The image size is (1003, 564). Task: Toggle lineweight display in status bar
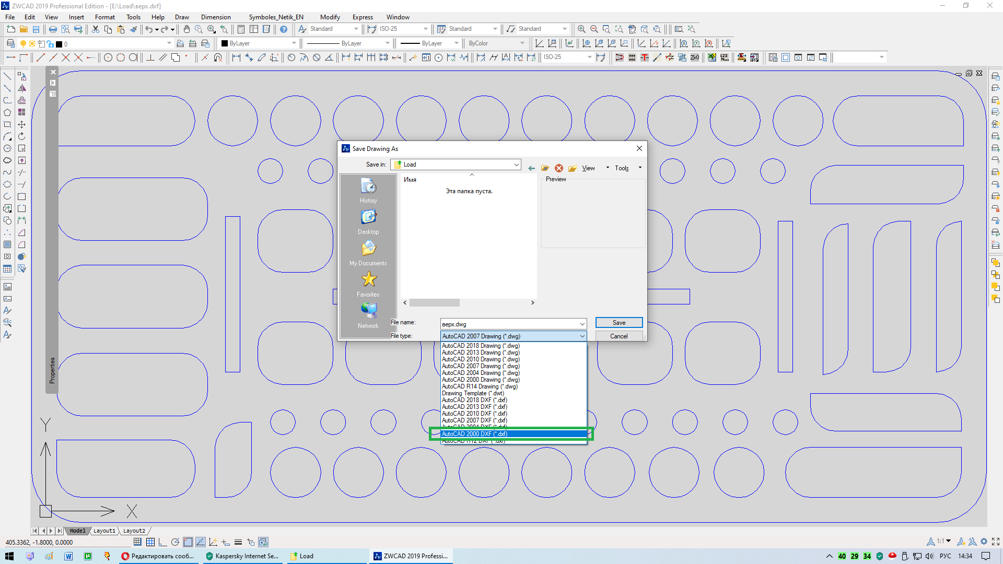[x=238, y=542]
